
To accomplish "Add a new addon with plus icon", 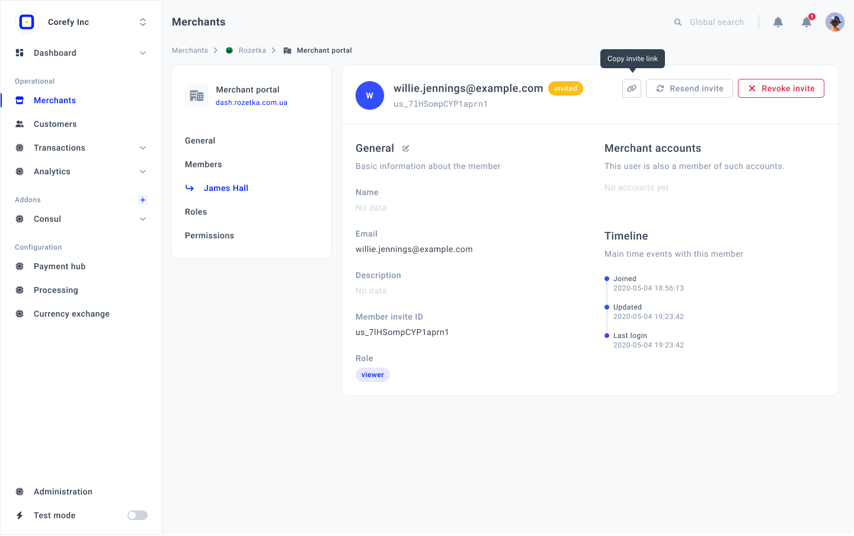I will (143, 200).
